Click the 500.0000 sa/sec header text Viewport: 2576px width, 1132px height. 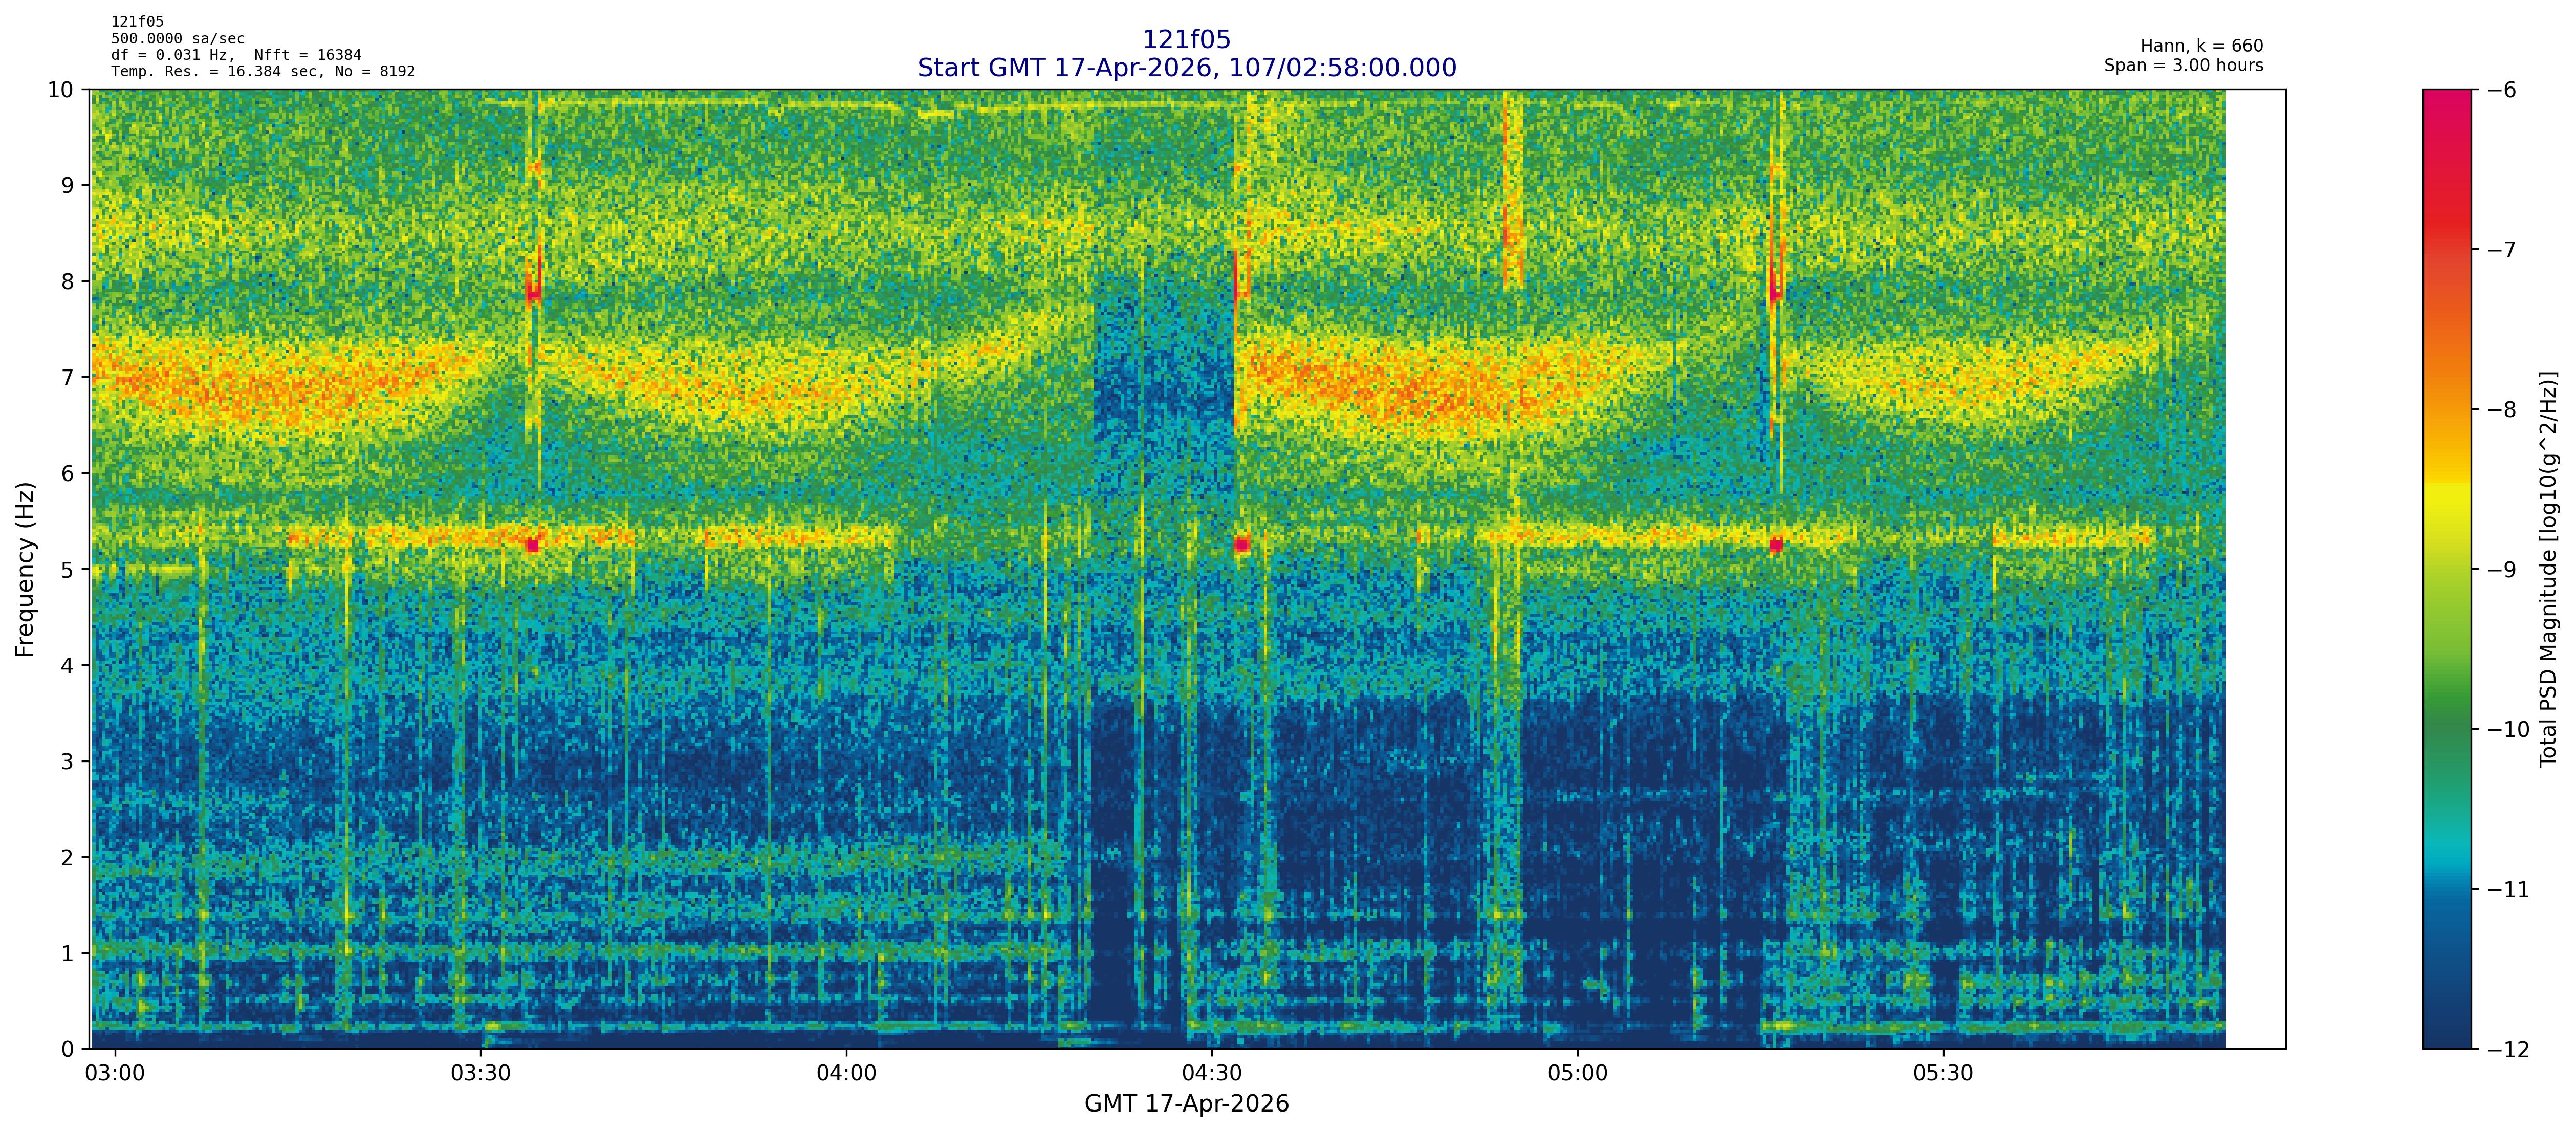click(177, 39)
